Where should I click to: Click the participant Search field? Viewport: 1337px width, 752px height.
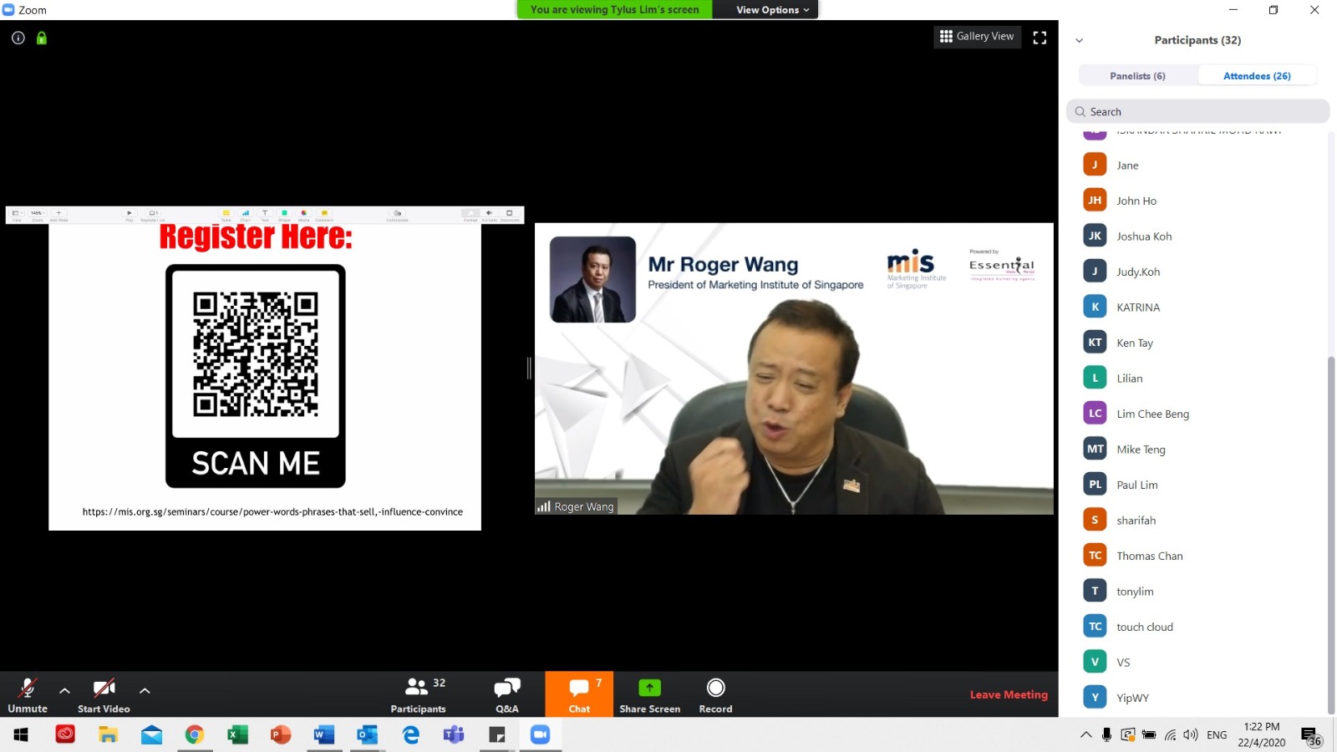click(1197, 112)
